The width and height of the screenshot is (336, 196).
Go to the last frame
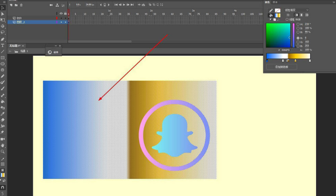(x=132, y=5)
